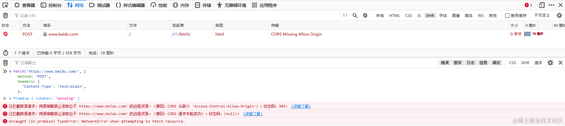
Task: Switch to the 控制台 tab
Action: [x=51, y=5]
